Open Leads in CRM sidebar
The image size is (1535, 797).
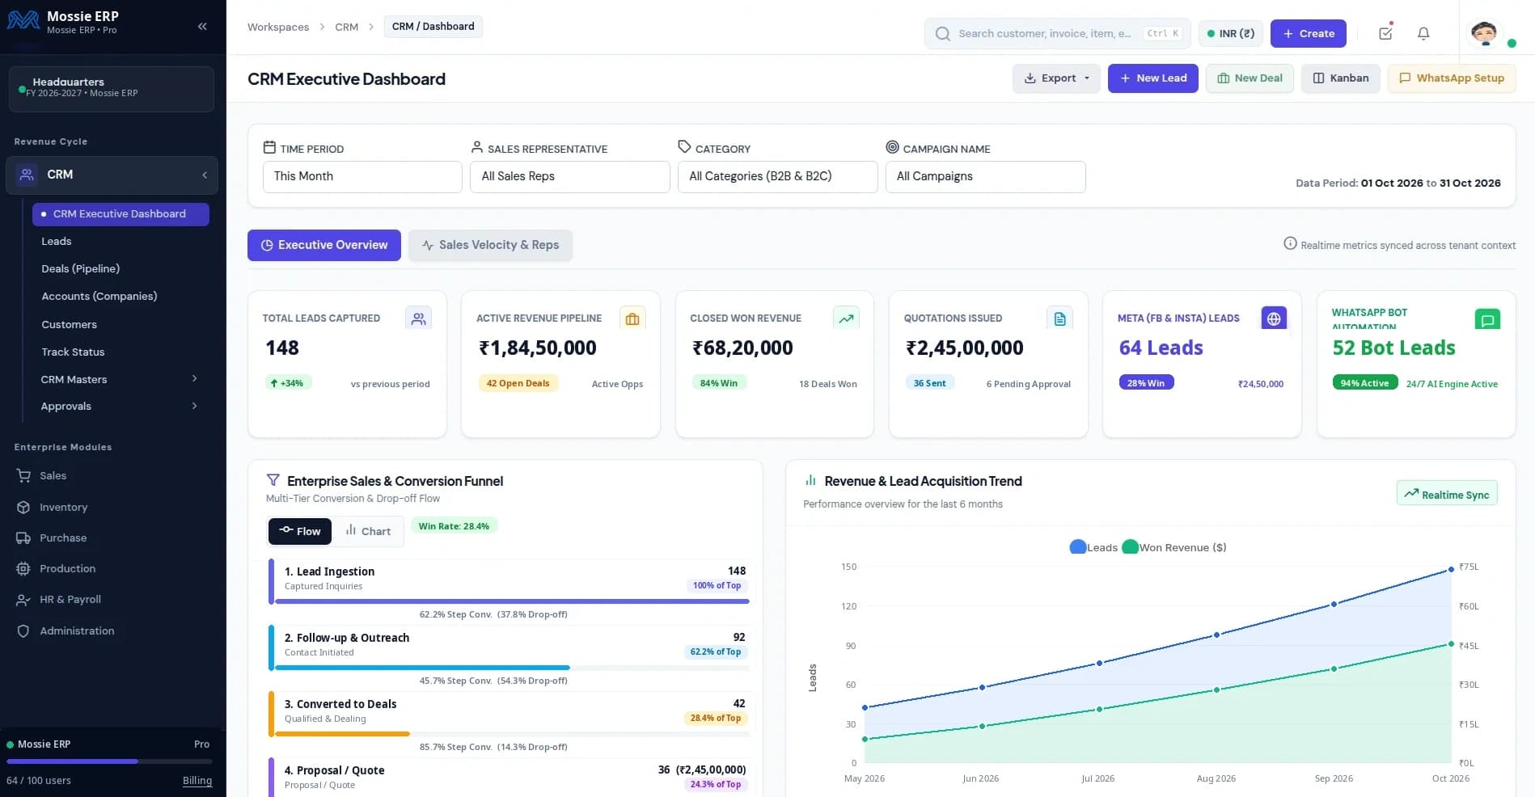pyautogui.click(x=57, y=241)
